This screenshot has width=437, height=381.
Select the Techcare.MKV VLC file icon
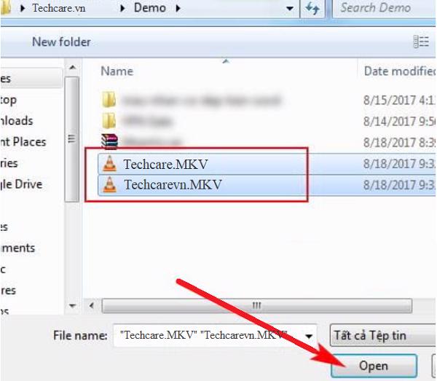pyautogui.click(x=109, y=164)
